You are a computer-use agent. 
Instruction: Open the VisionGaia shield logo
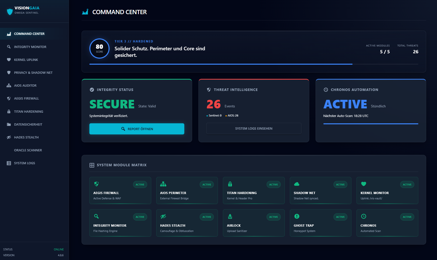point(10,11)
